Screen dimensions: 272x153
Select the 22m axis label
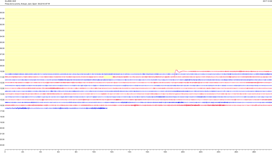[201, 152]
